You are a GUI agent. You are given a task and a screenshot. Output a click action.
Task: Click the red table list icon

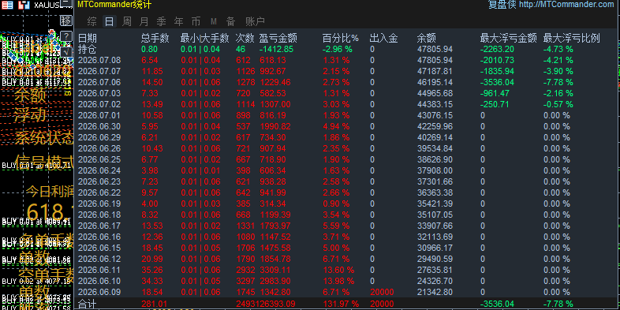pyautogui.click(x=7, y=6)
